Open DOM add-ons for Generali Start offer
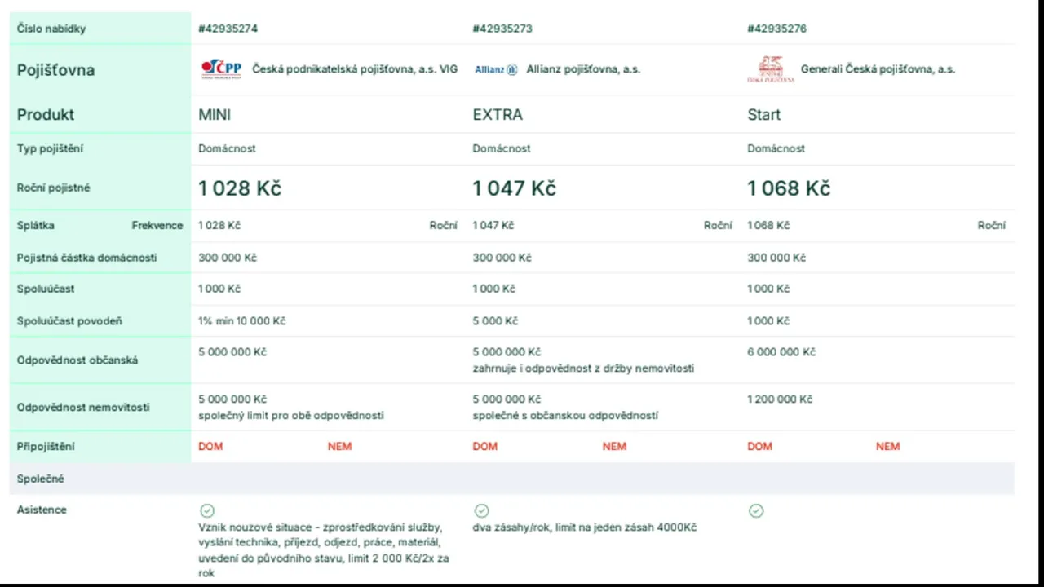The height and width of the screenshot is (587, 1044). coord(759,446)
